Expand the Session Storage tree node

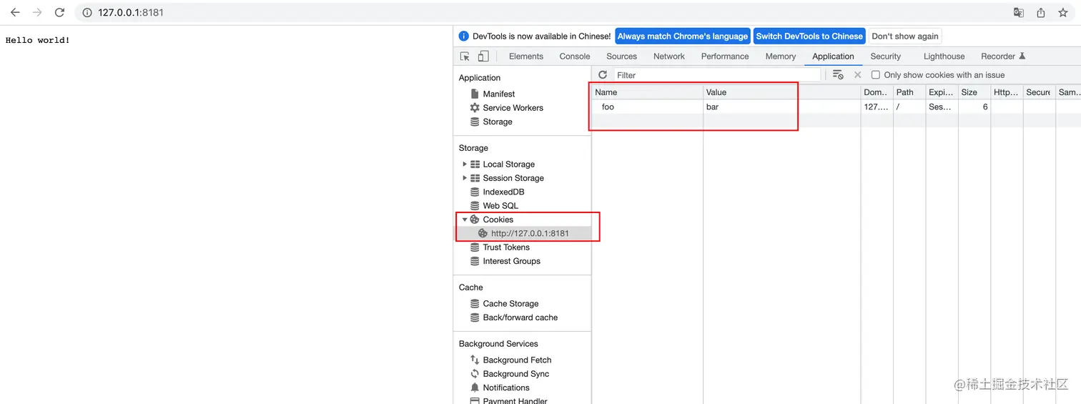click(x=465, y=178)
